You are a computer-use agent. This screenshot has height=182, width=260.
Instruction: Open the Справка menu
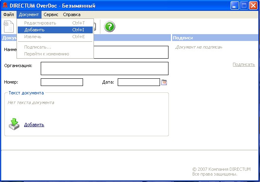click(x=72, y=14)
